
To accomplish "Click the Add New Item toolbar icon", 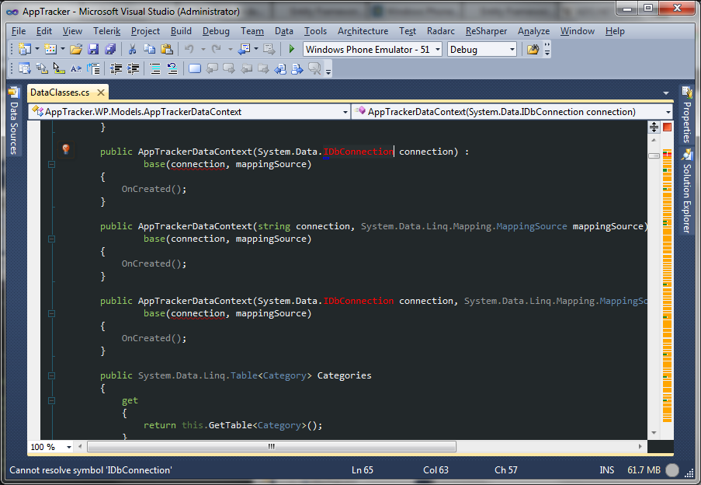I will [x=50, y=49].
